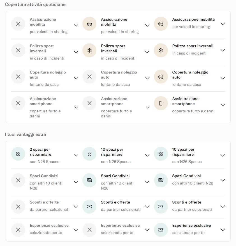This screenshot has width=236, height=246.
Task: Click the I tuoi vantaggi extra heading
Action: pos(26,134)
